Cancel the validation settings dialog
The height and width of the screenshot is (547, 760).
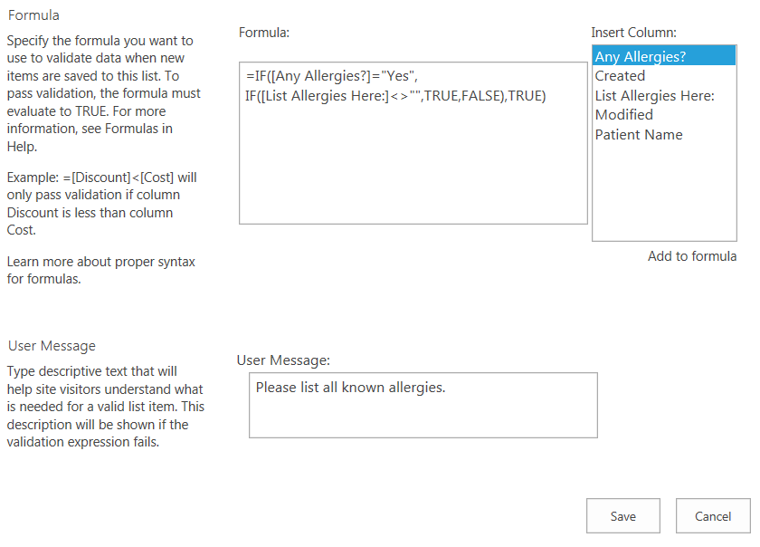click(713, 516)
